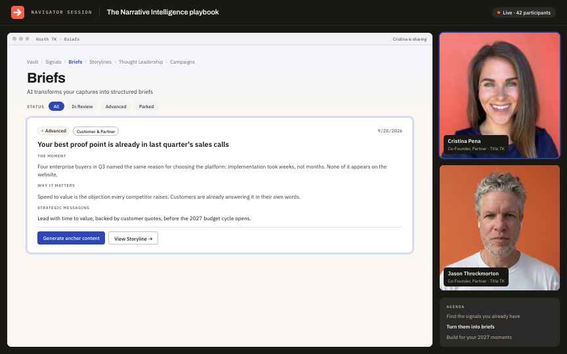Image resolution: width=567 pixels, height=354 pixels.
Task: Open View Storyline link
Action: point(133,238)
